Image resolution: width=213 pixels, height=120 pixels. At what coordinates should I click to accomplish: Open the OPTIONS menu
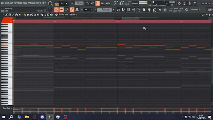pyautogui.click(x=31, y=3)
